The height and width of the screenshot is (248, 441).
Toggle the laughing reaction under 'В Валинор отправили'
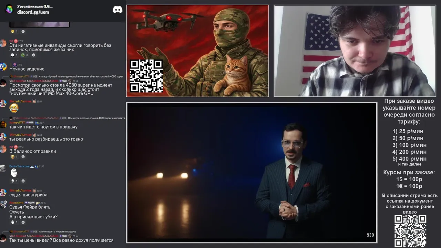click(14, 157)
